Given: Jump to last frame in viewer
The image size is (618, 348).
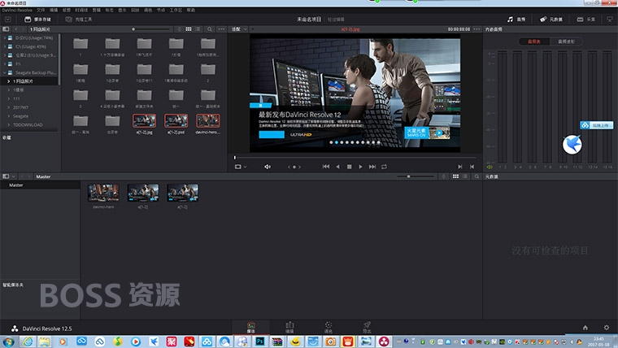Looking at the screenshot, I should (x=372, y=167).
